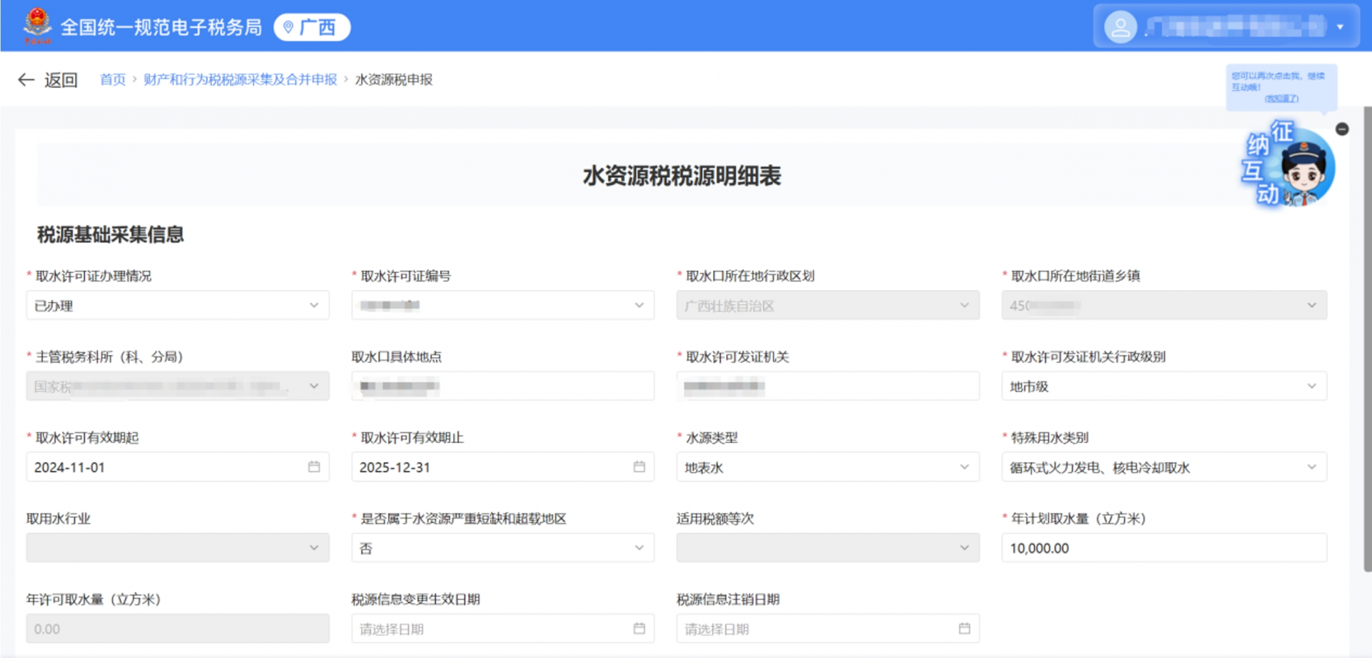The width and height of the screenshot is (1372, 658).
Task: Open the water shortage area 是否 dropdown
Action: coord(639,548)
